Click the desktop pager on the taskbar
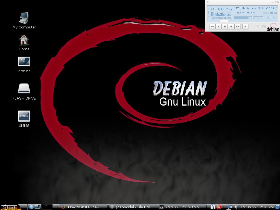280x210 pixels. (46, 207)
